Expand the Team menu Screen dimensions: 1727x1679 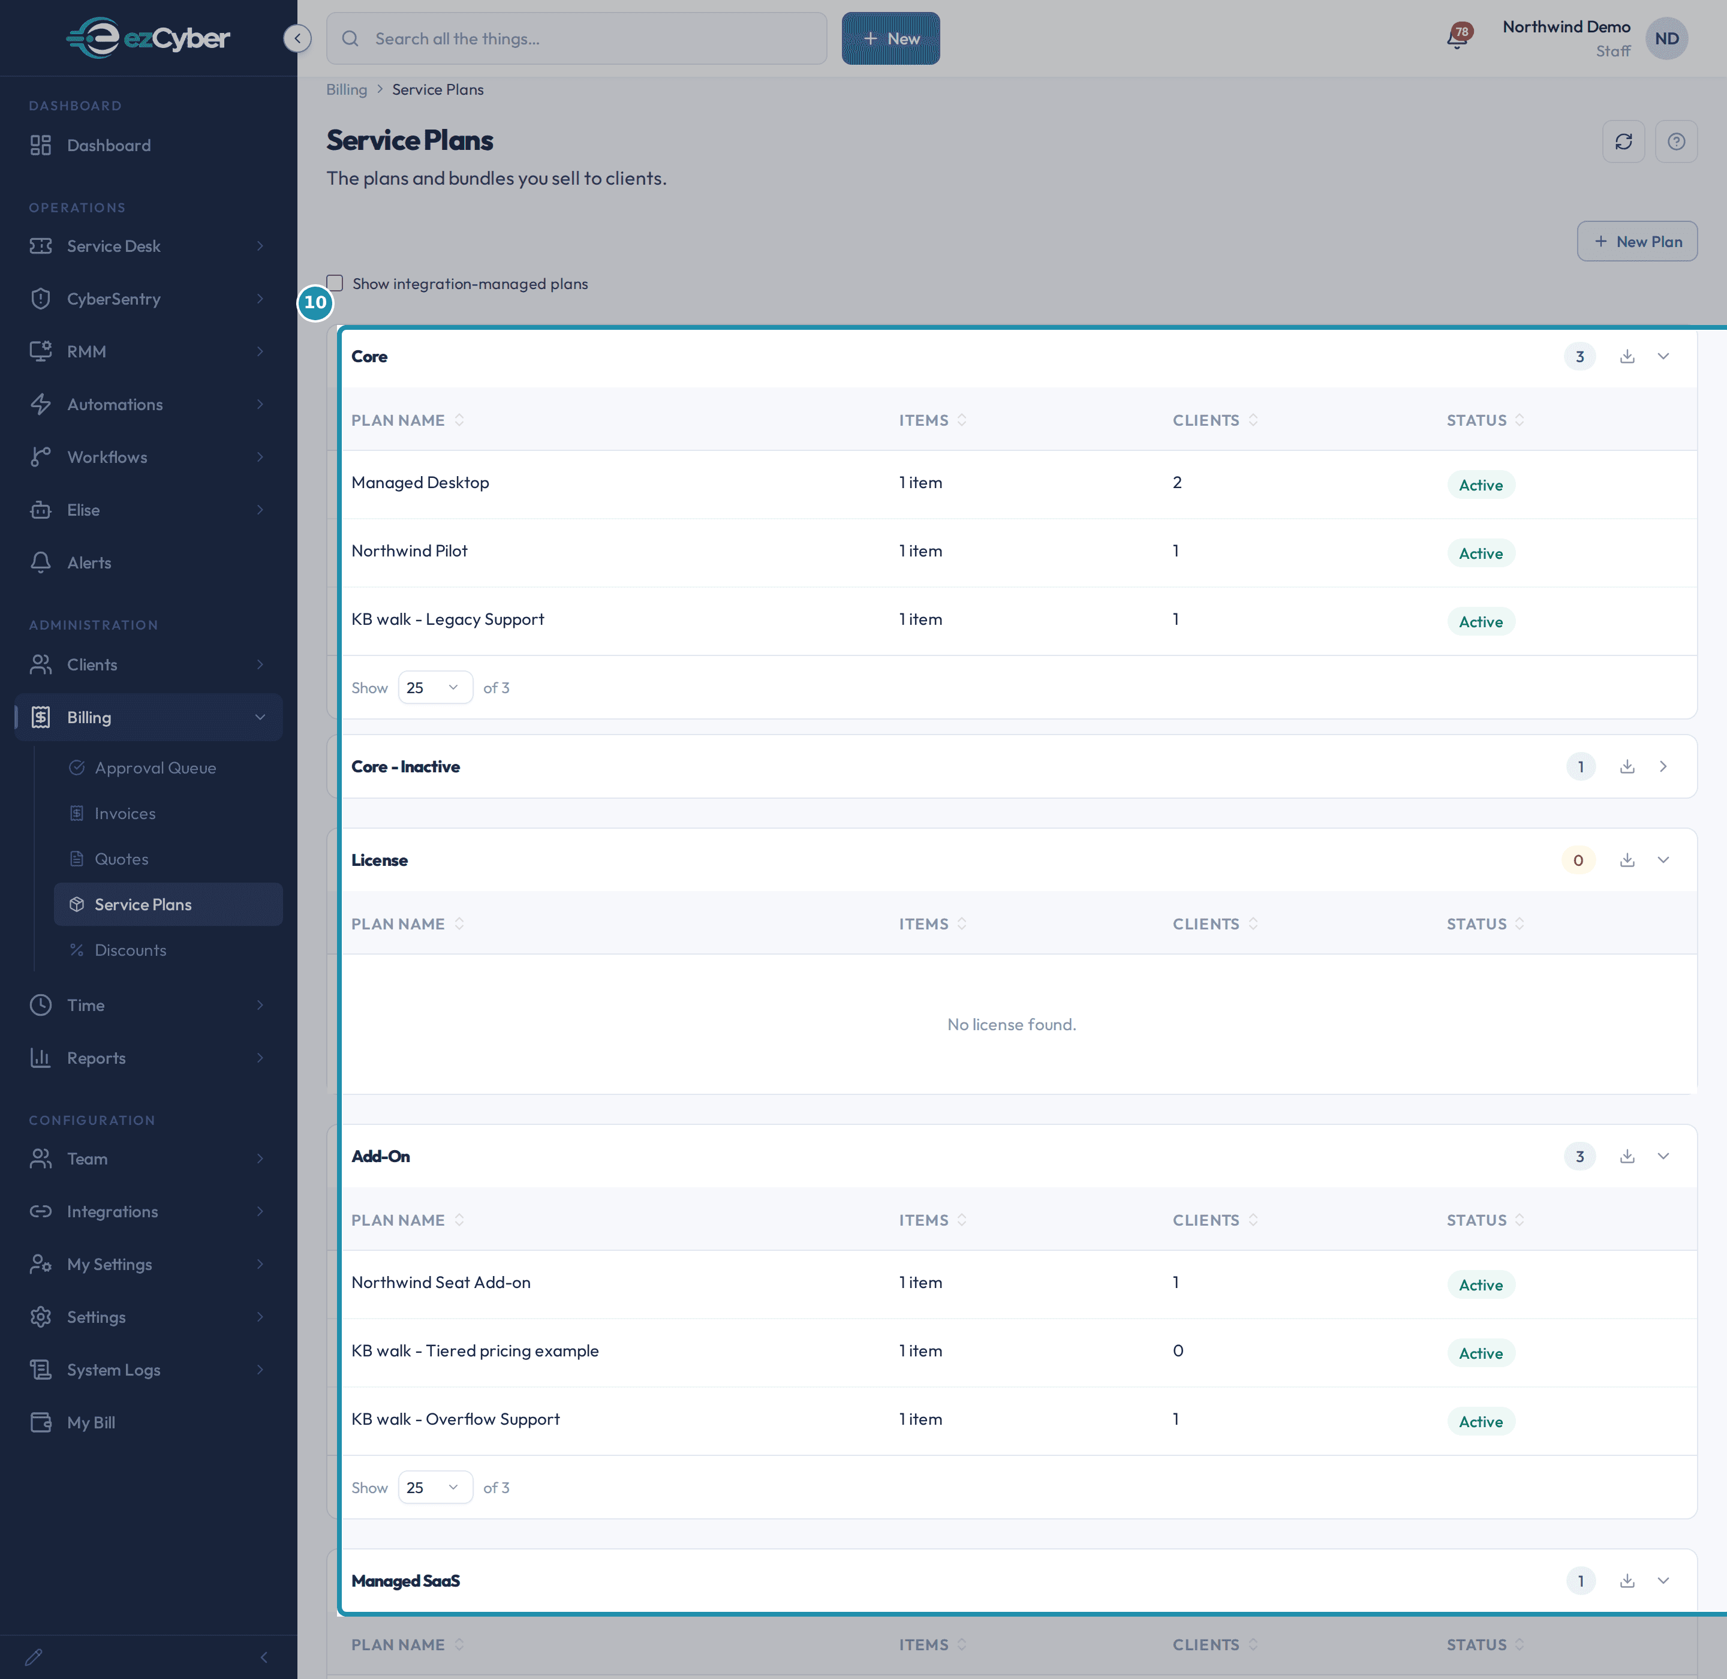tap(148, 1159)
